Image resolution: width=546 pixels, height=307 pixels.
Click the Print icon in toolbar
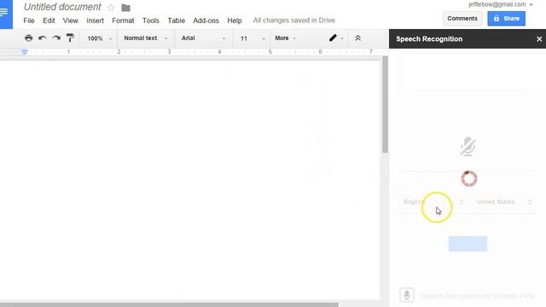pyautogui.click(x=28, y=38)
